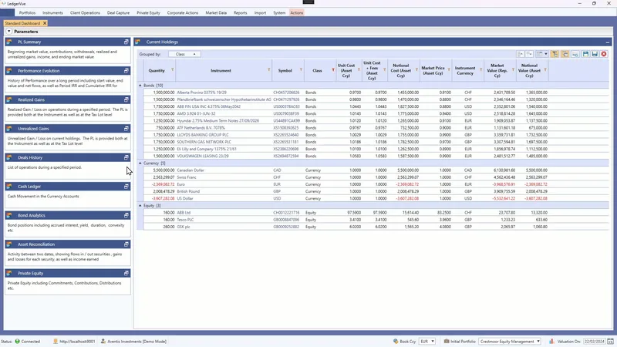Open the Deal Capture menu
The height and width of the screenshot is (347, 617).
[118, 12]
